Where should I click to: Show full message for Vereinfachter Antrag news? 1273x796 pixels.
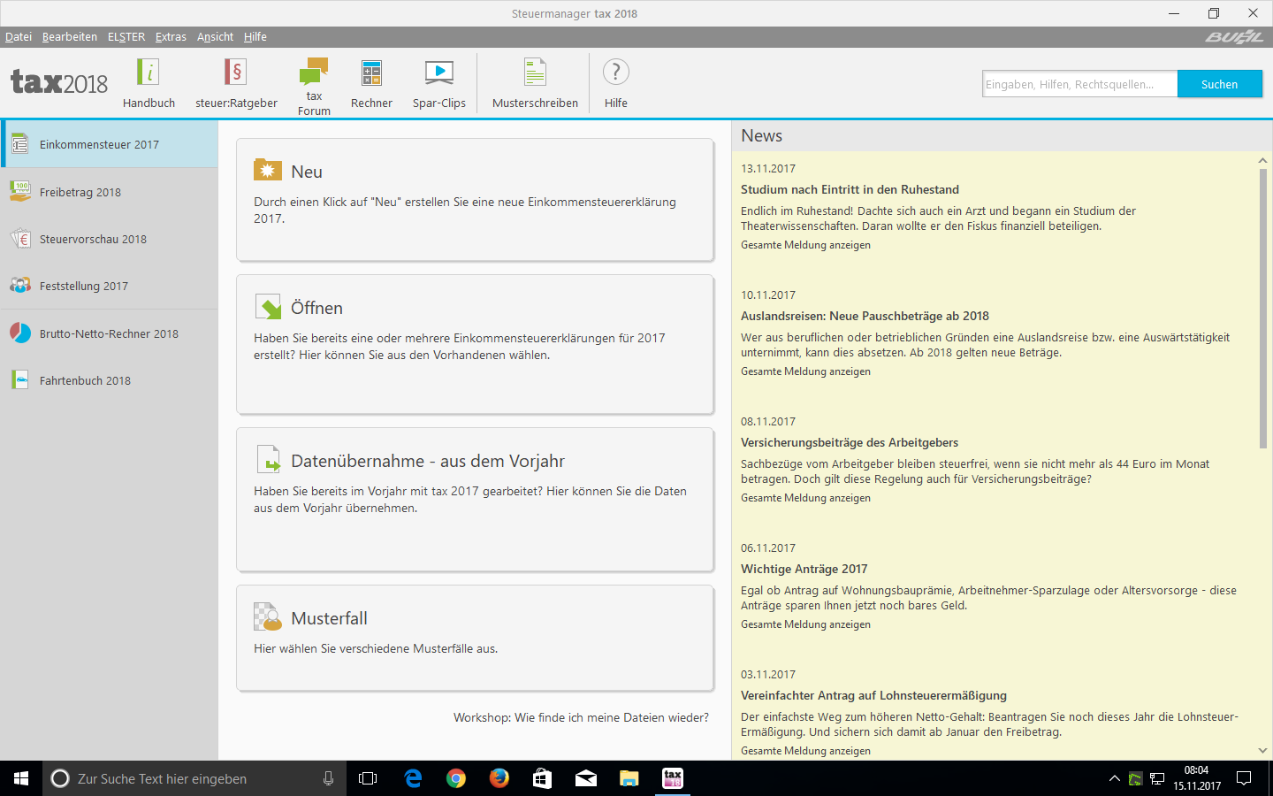click(x=805, y=751)
